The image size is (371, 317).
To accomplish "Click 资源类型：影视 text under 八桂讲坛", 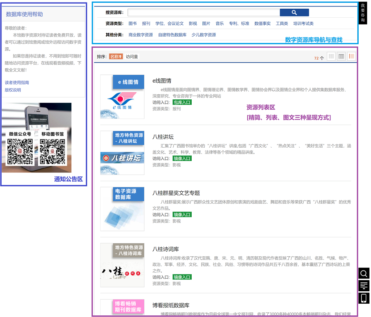I will coord(167,165).
